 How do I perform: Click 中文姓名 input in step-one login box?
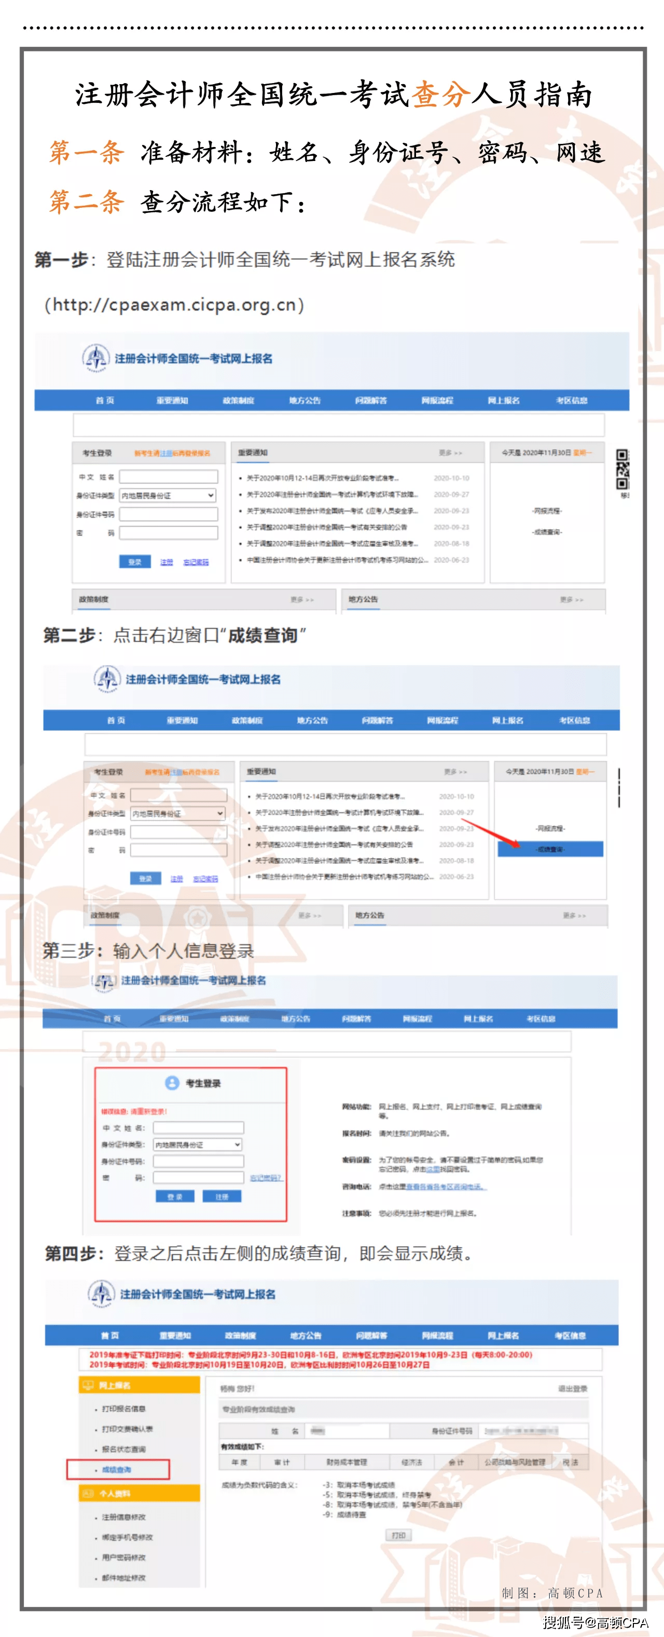coord(169,477)
